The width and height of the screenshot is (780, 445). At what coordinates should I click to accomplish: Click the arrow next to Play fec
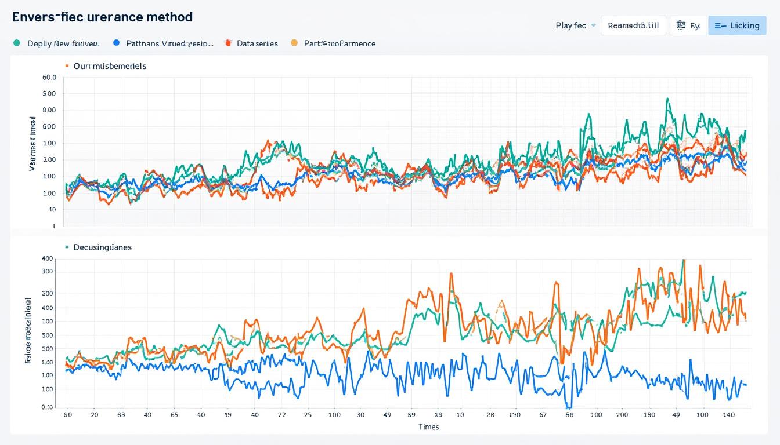coord(593,25)
